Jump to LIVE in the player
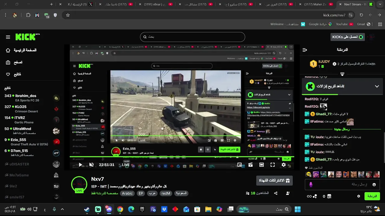This screenshot has height=216, width=385. 126,165
